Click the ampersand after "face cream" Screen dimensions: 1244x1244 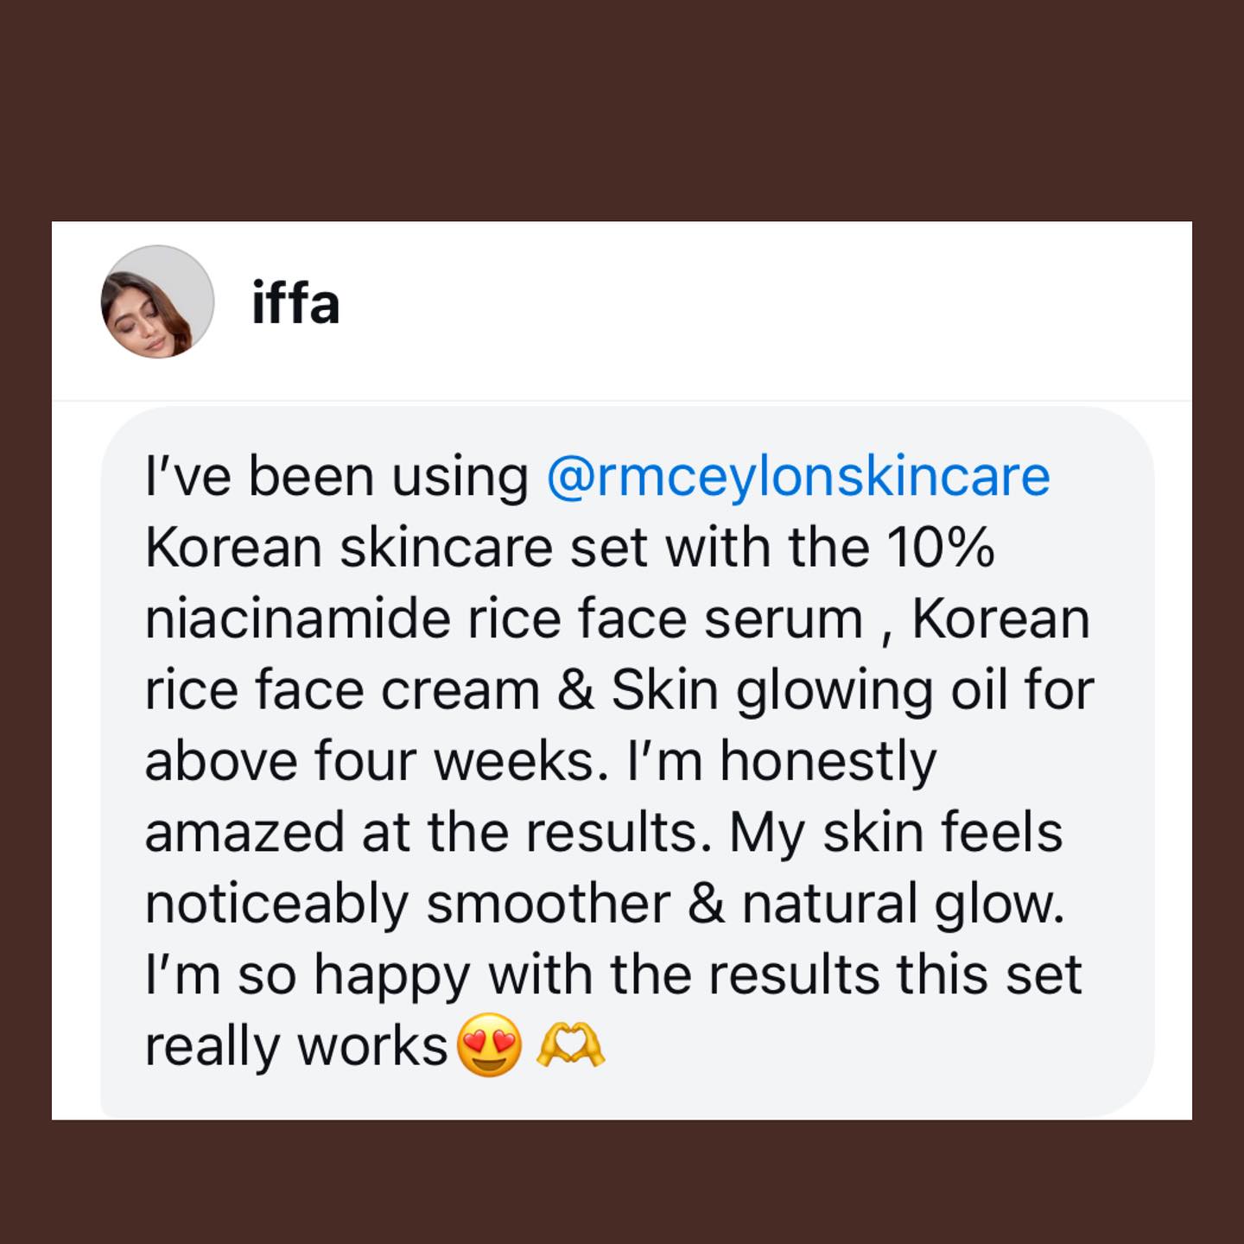pyautogui.click(x=576, y=691)
